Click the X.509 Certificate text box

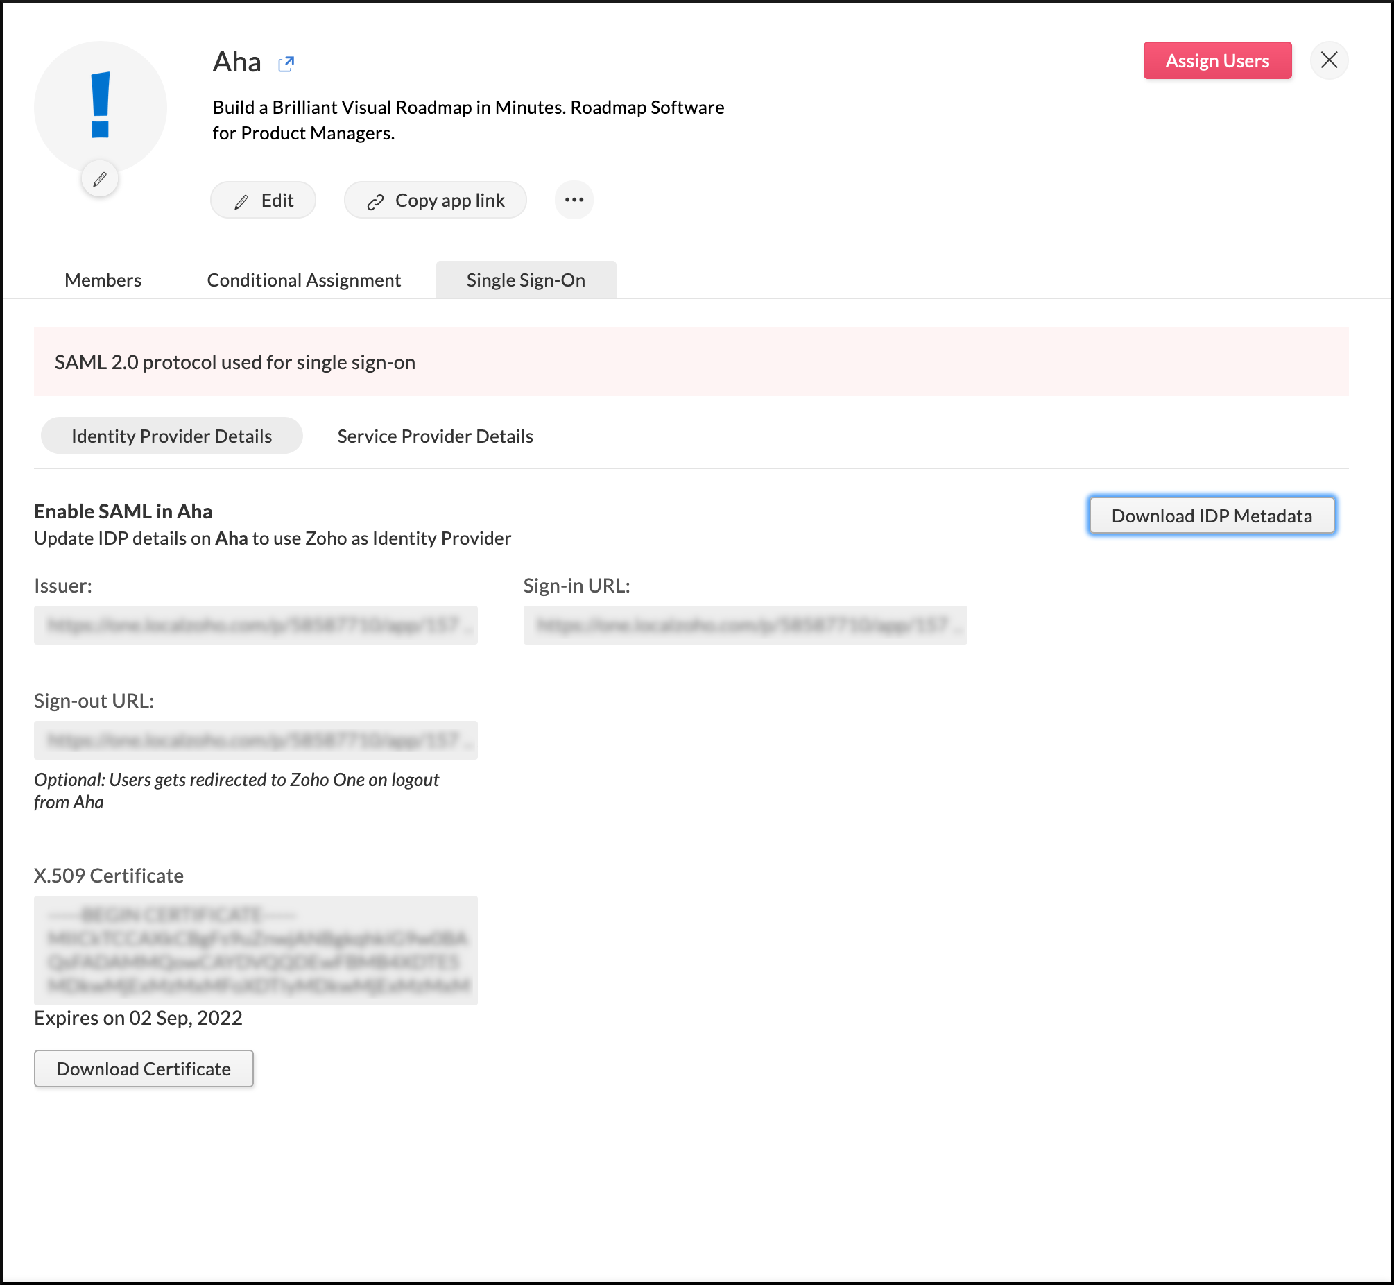256,949
